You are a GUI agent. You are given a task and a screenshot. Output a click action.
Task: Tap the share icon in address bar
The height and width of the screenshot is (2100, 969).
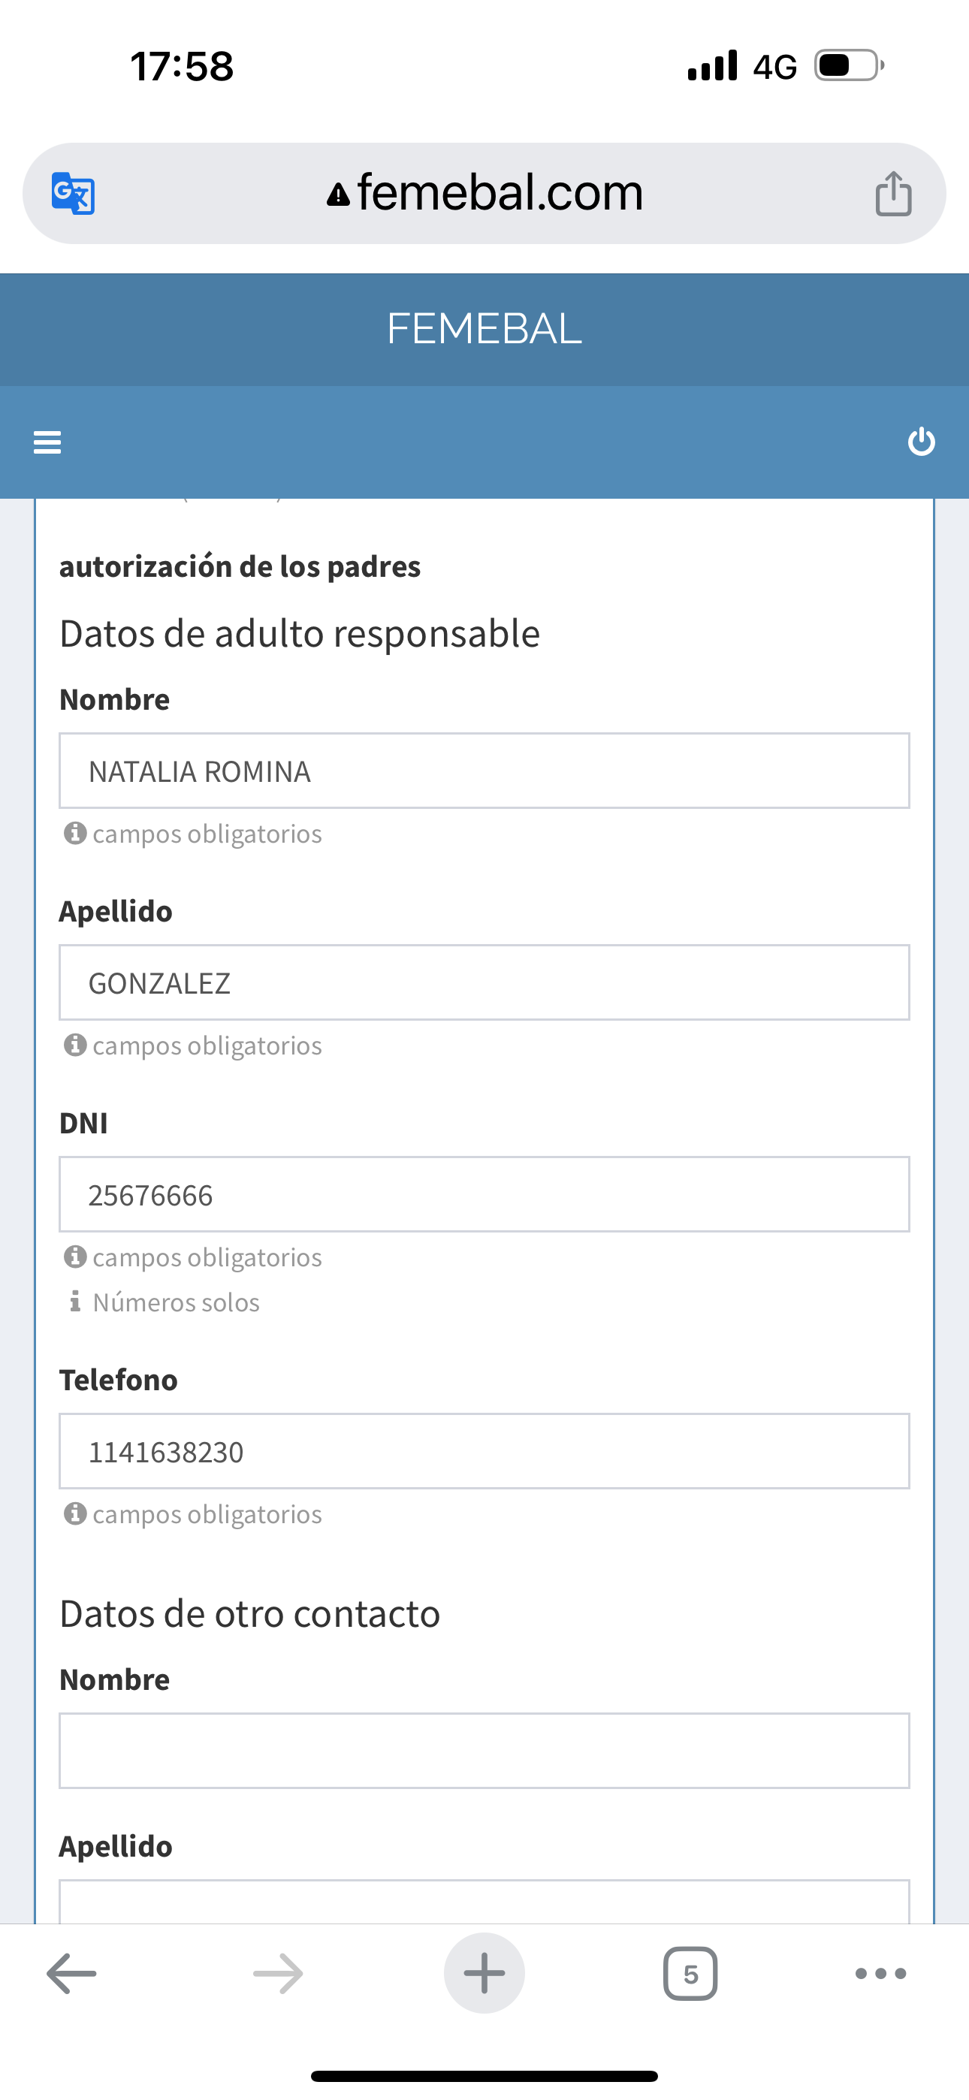tap(893, 194)
